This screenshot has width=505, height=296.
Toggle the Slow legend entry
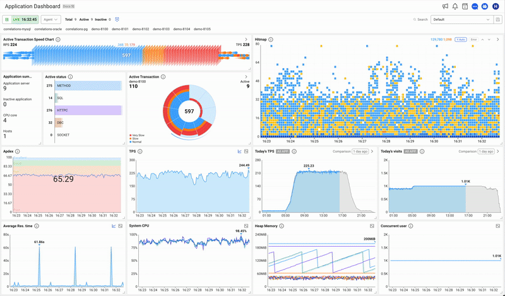tap(134, 139)
